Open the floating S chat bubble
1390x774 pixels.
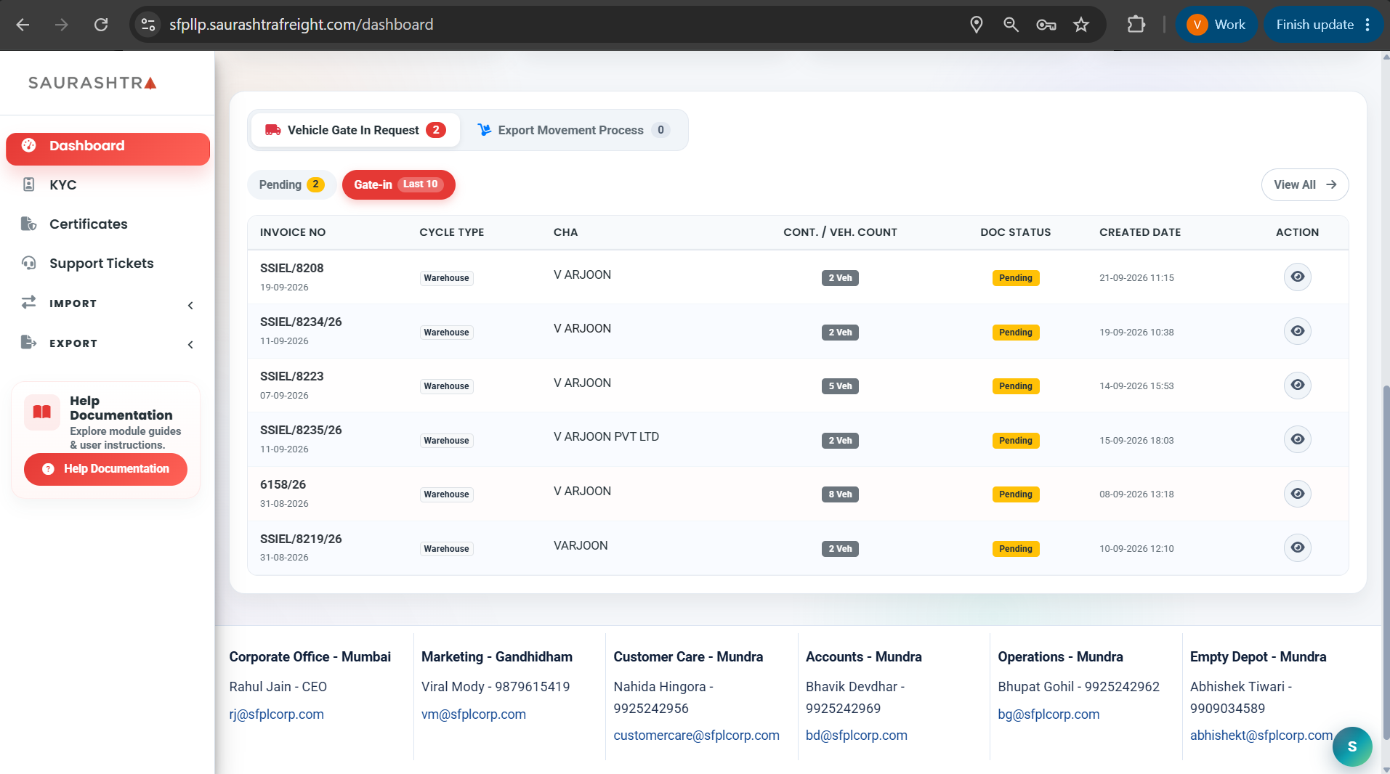click(1351, 746)
